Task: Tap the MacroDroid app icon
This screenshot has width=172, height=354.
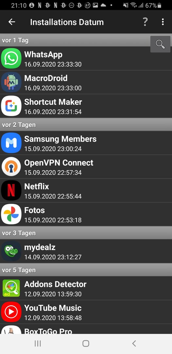Action: coord(11,82)
